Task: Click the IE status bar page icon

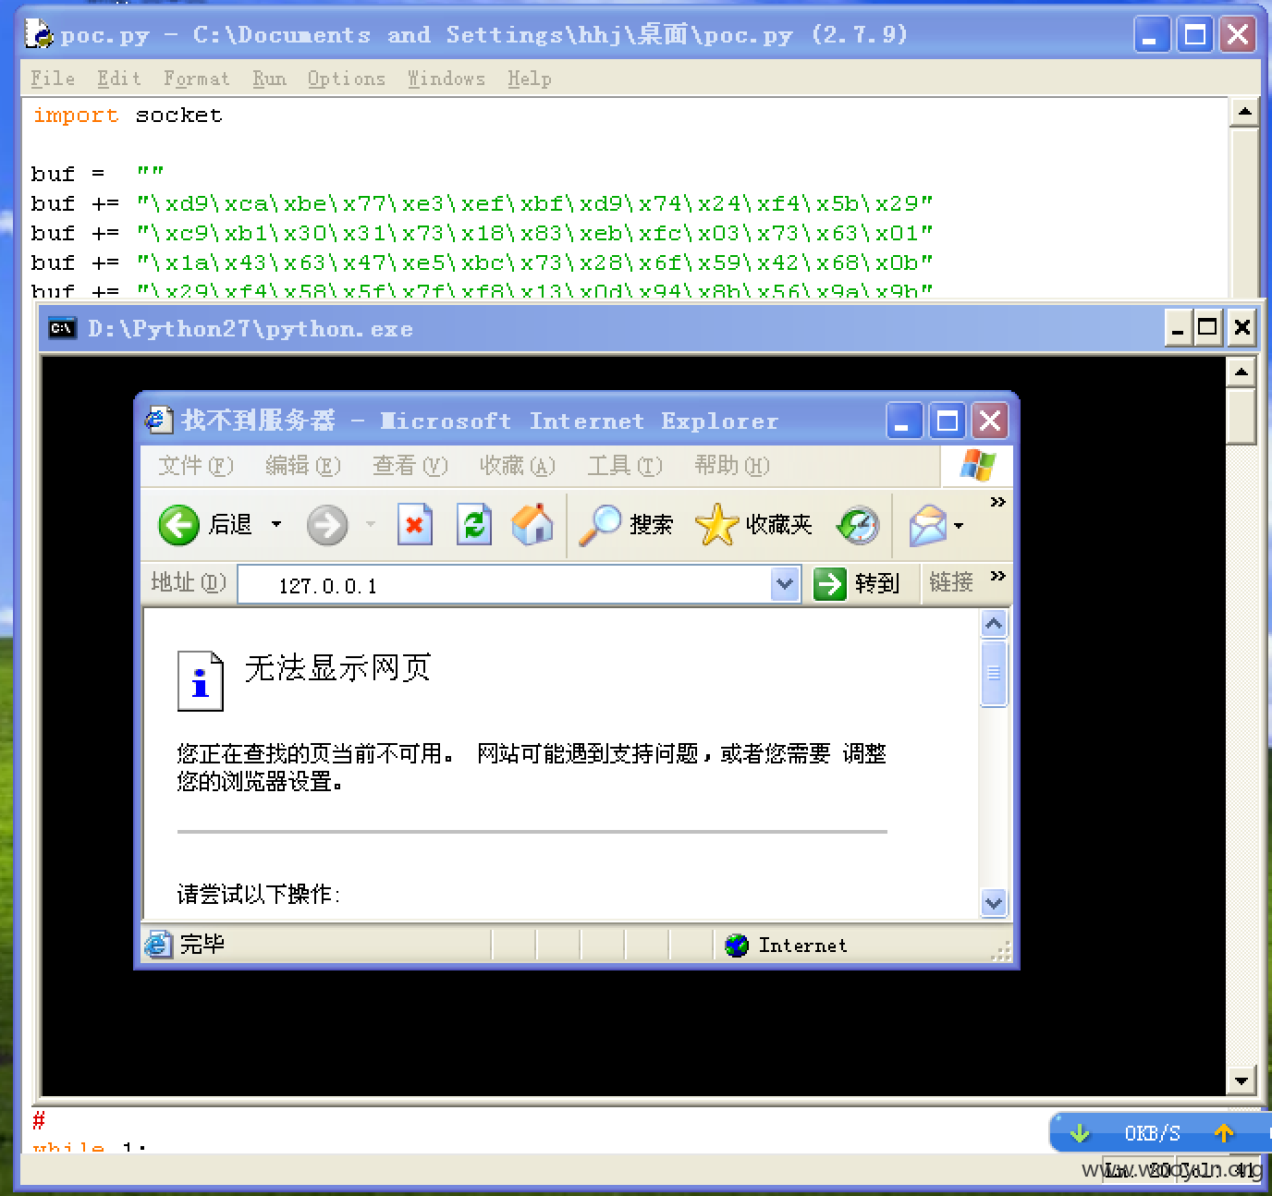Action: (159, 944)
